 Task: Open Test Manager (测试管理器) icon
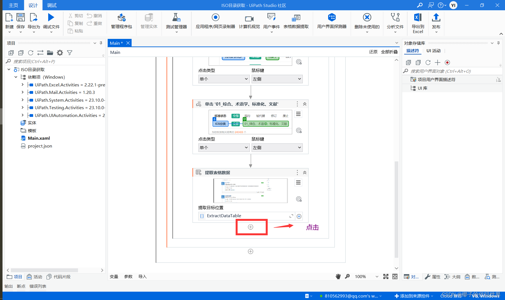pos(176,17)
